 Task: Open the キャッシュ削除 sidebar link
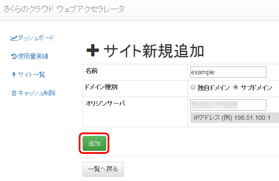tap(37, 93)
